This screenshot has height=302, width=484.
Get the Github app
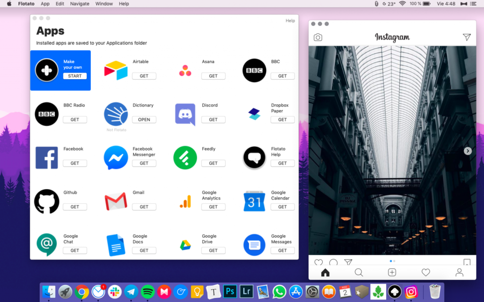pos(75,207)
